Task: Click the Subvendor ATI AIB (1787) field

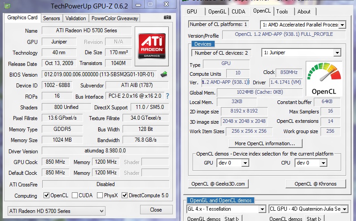Action: (137, 85)
